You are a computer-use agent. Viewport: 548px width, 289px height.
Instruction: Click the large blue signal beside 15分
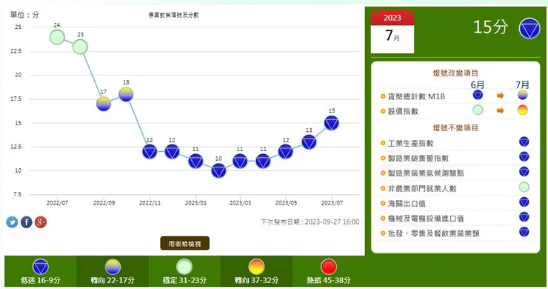(x=529, y=28)
